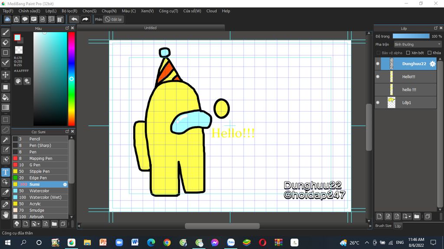Click the Redo arrow in toolbar
The image size is (444, 249).
(x=85, y=19)
